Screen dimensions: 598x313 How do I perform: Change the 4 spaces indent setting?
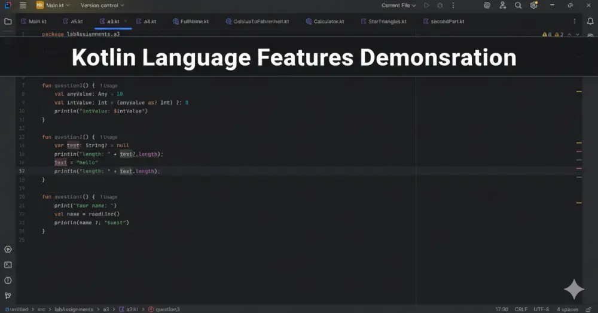coord(567,309)
